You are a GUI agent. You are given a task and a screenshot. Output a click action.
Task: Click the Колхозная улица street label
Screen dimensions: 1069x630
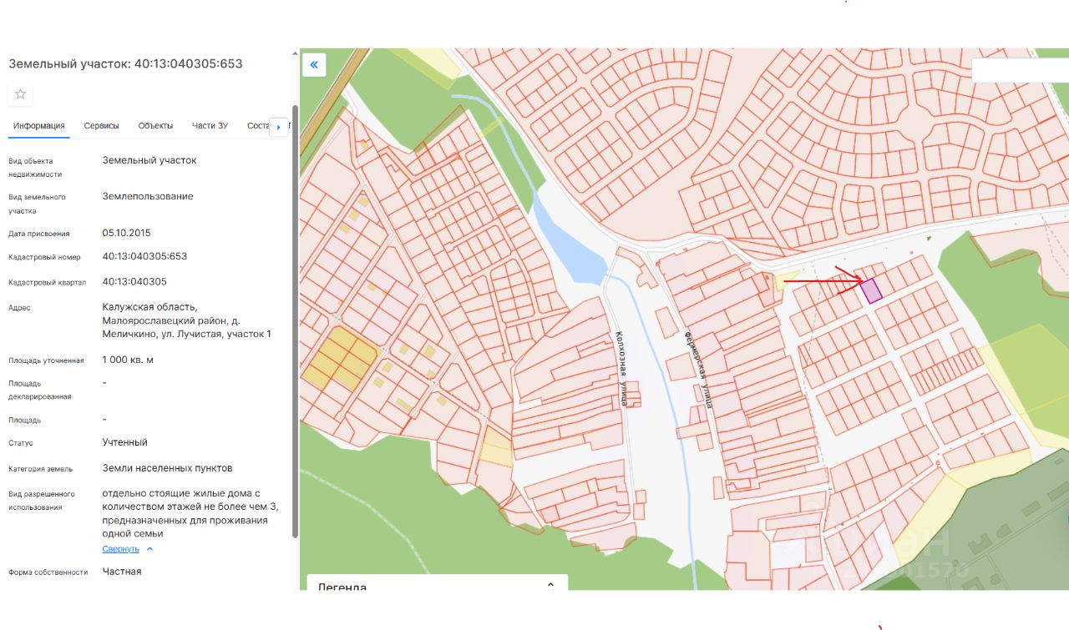[621, 368]
